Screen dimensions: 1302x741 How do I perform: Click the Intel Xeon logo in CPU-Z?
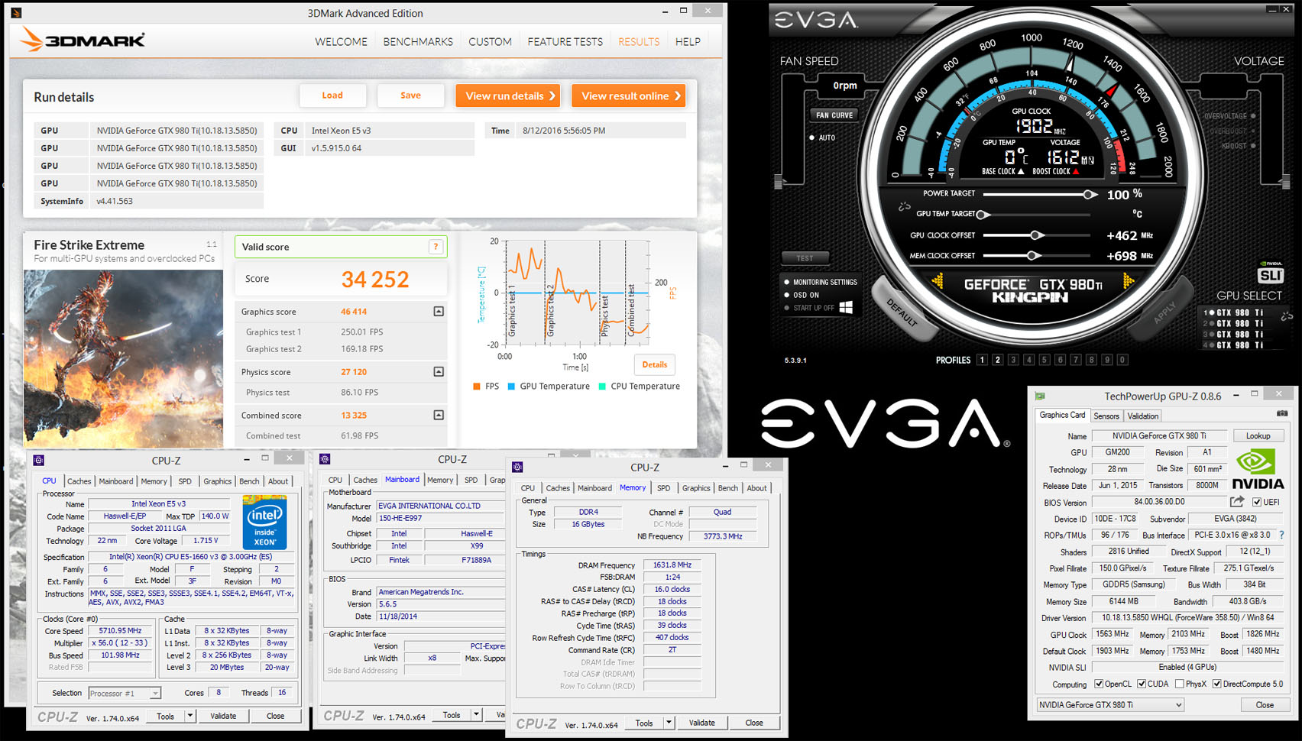click(264, 522)
